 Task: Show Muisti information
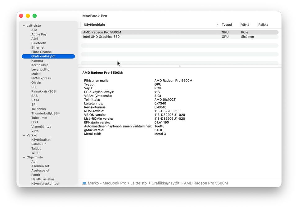pyautogui.click(x=36, y=74)
